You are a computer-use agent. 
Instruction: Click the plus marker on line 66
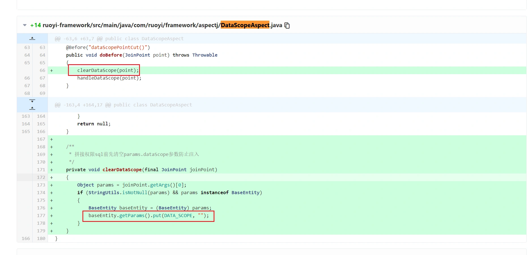52,70
